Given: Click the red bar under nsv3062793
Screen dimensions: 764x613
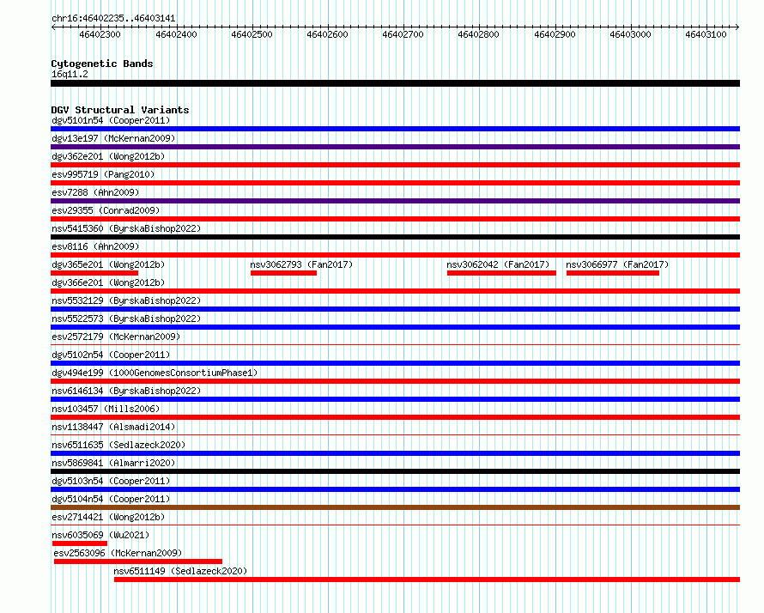Looking at the screenshot, I should [283, 273].
